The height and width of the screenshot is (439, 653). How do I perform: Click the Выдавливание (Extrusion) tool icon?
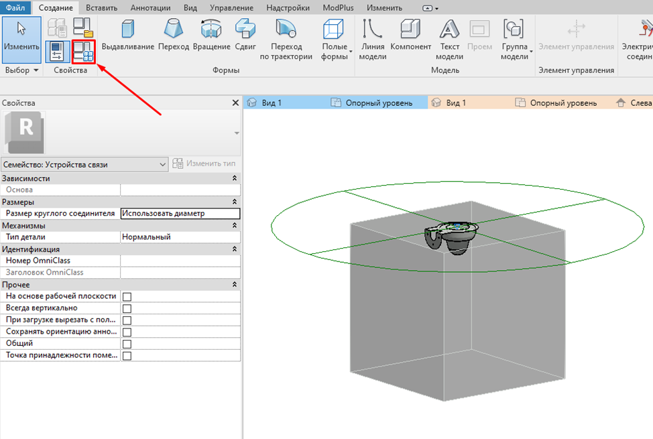pos(127,30)
